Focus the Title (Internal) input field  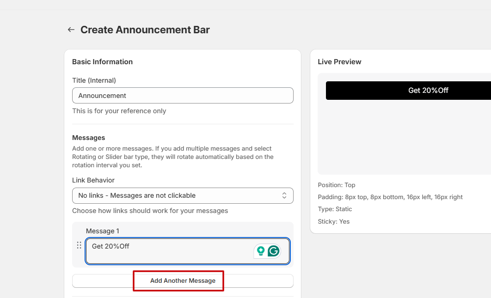pyautogui.click(x=182, y=96)
